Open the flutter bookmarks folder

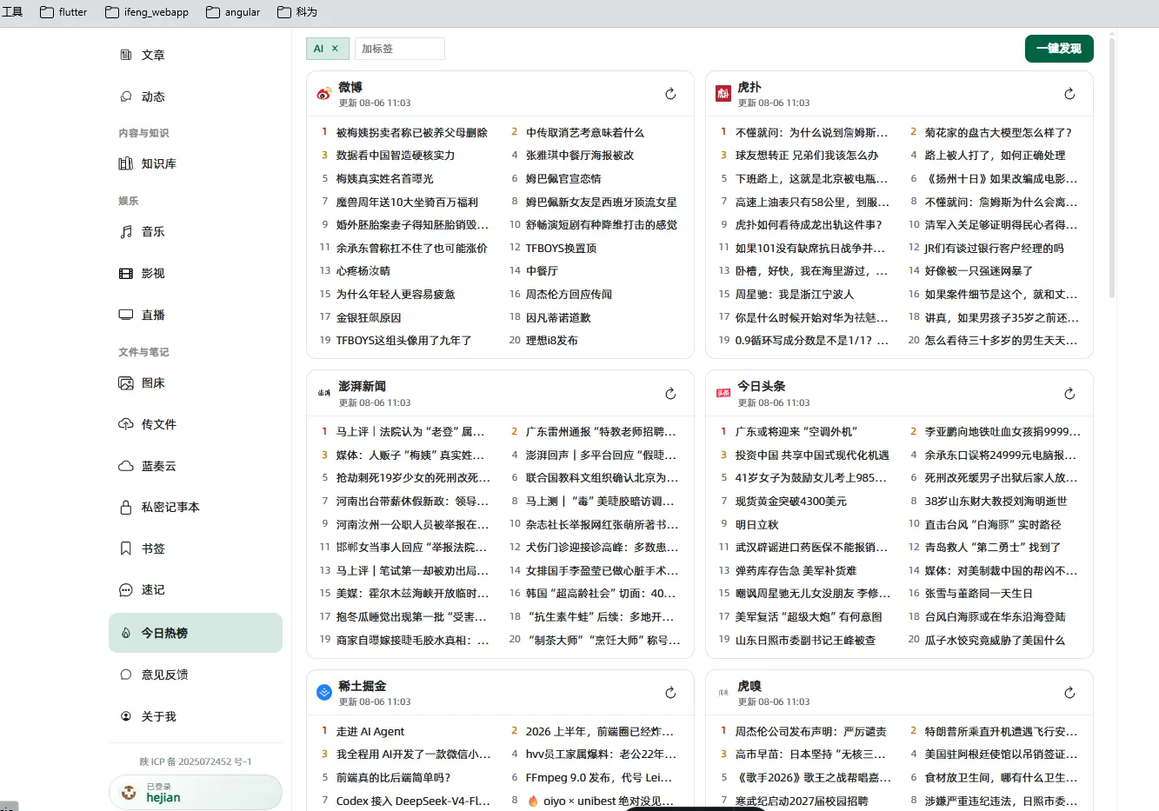(x=63, y=12)
